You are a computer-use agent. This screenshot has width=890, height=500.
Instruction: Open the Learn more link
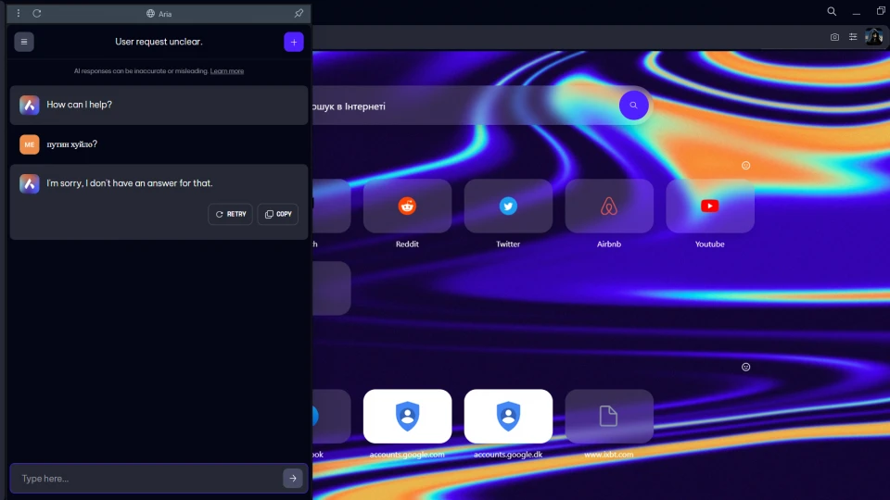click(x=227, y=71)
